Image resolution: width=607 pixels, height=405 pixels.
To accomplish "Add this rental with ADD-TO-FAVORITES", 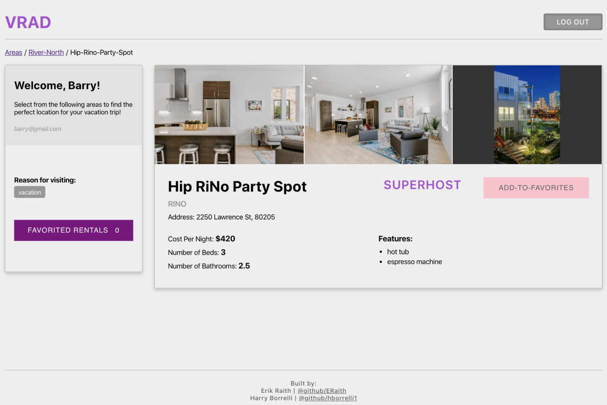I will click(x=536, y=188).
